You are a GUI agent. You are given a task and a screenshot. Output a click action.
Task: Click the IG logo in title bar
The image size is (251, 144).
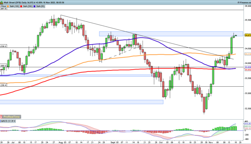point(2,2)
